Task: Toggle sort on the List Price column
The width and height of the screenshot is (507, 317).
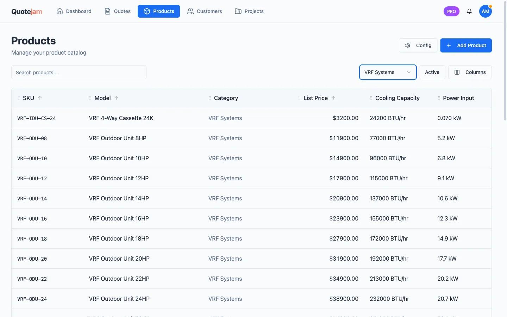Action: tap(333, 98)
